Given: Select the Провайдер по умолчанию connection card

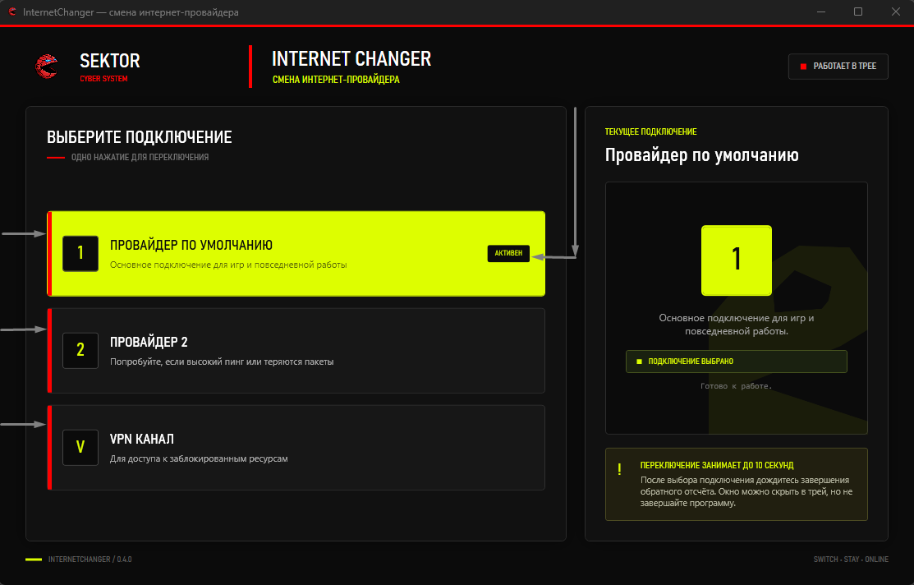Looking at the screenshot, I should pyautogui.click(x=296, y=254).
